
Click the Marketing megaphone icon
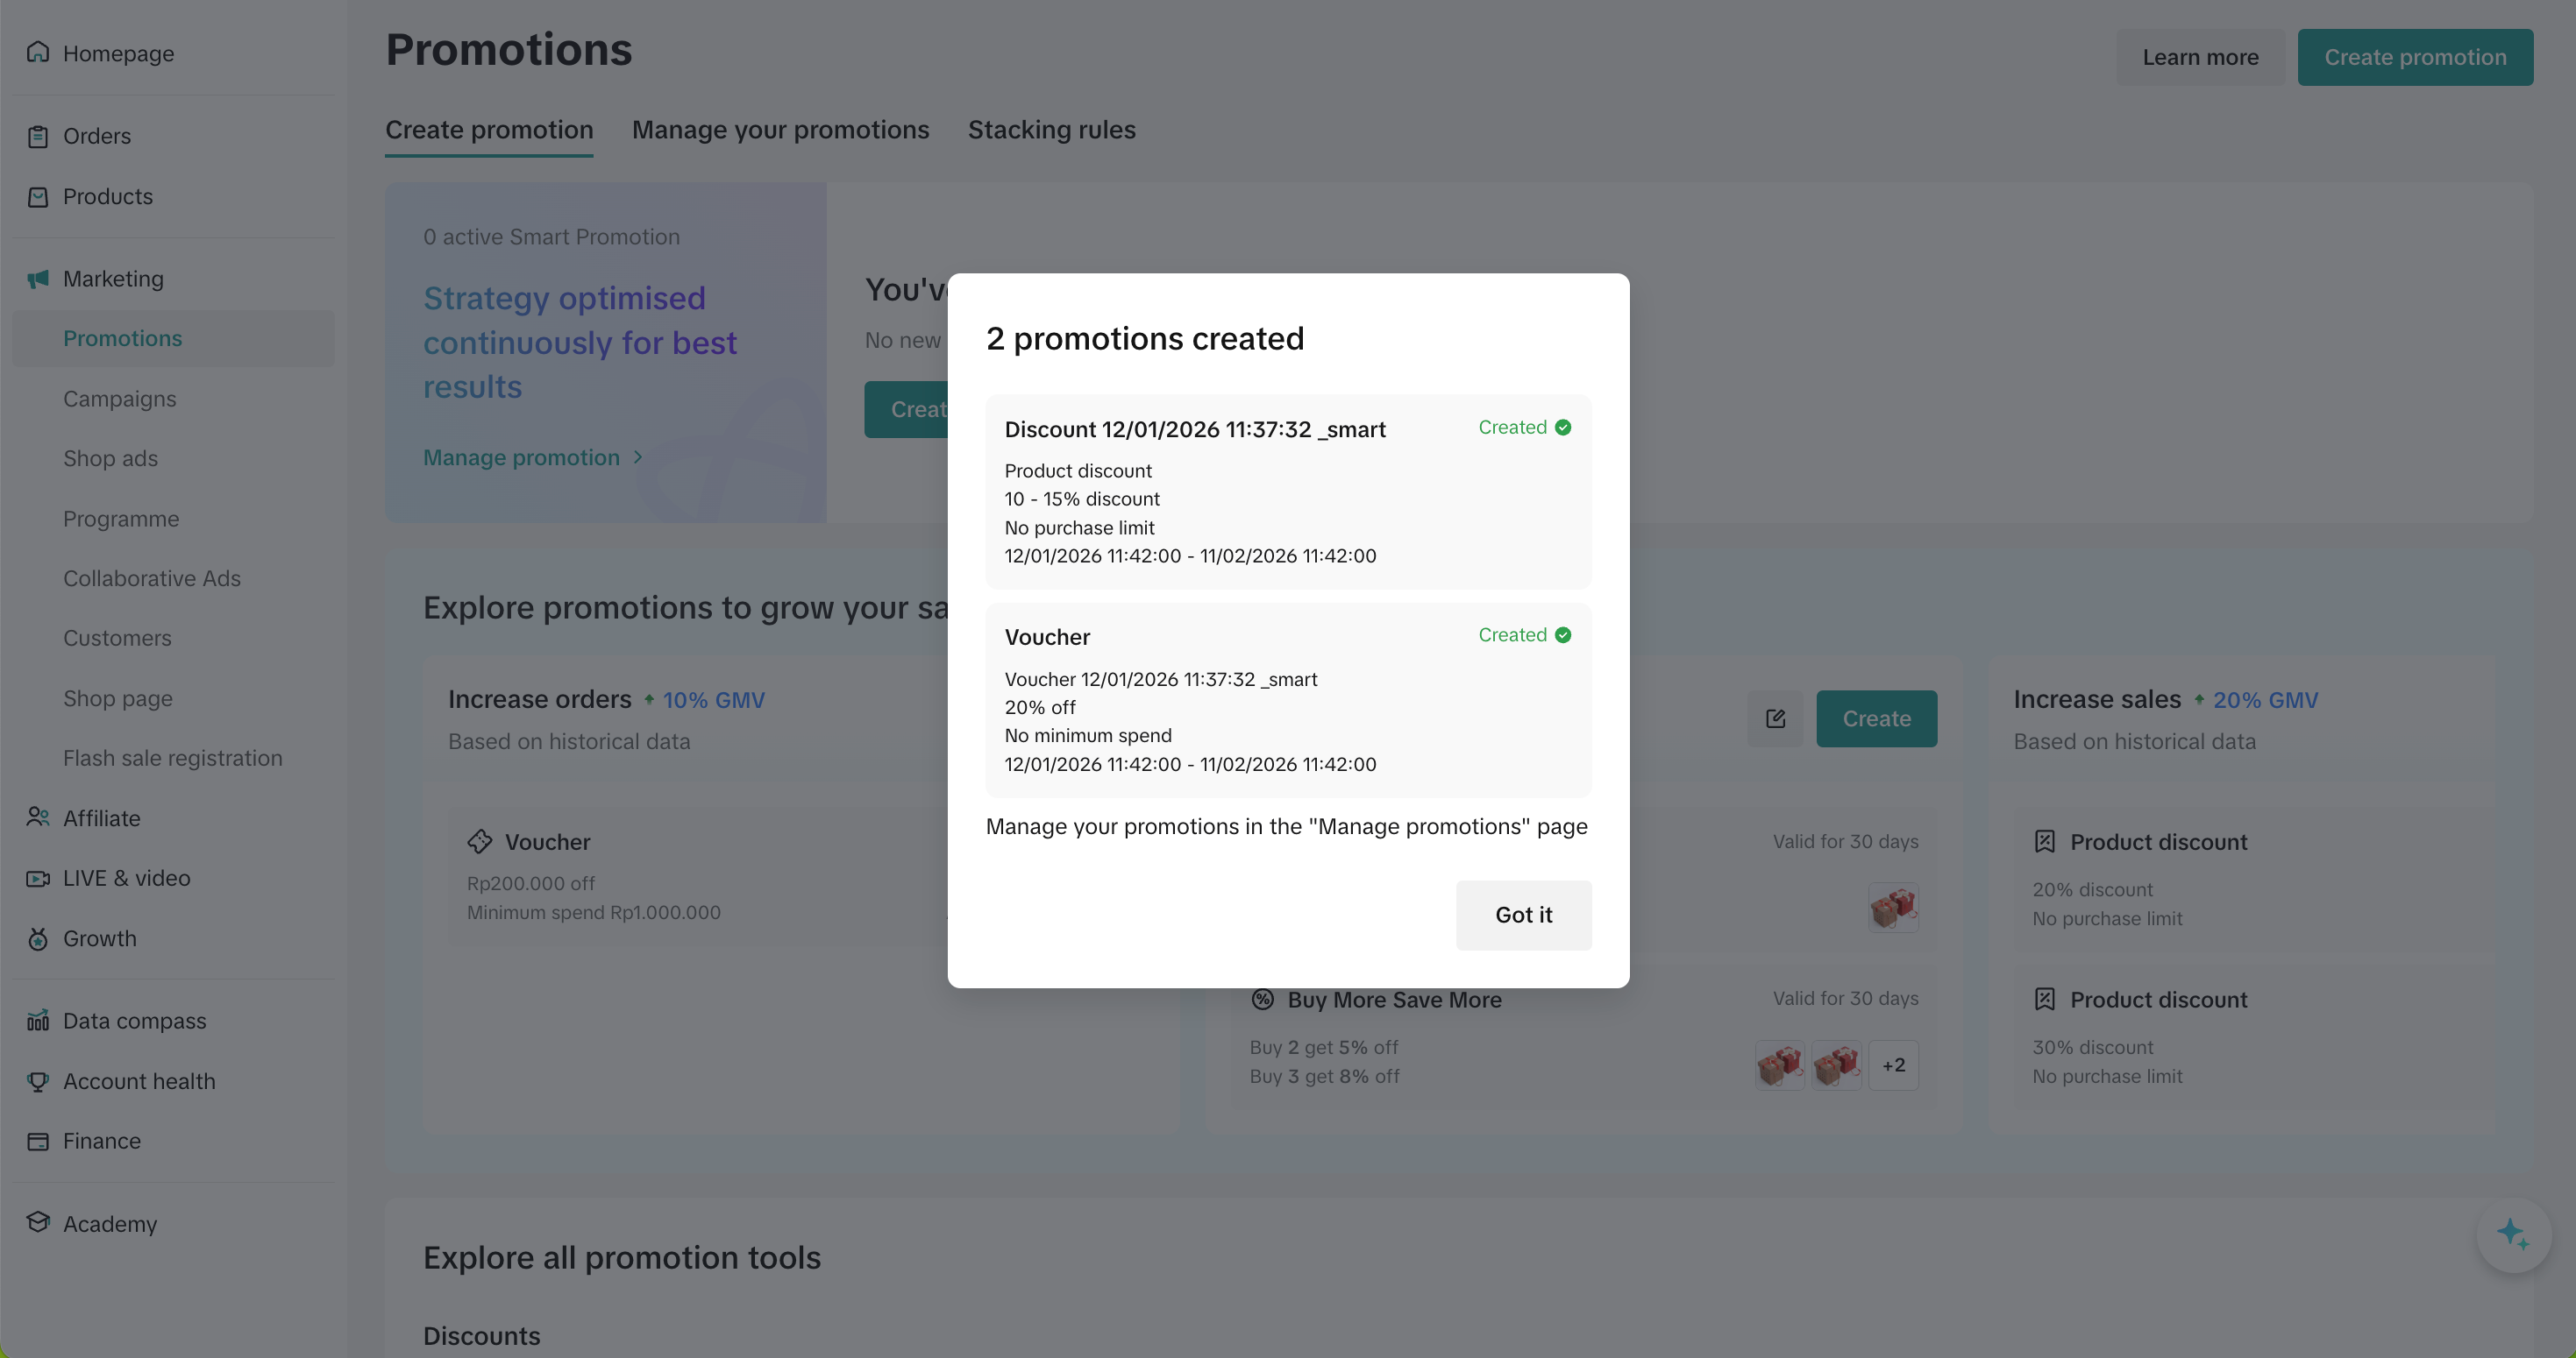38,279
